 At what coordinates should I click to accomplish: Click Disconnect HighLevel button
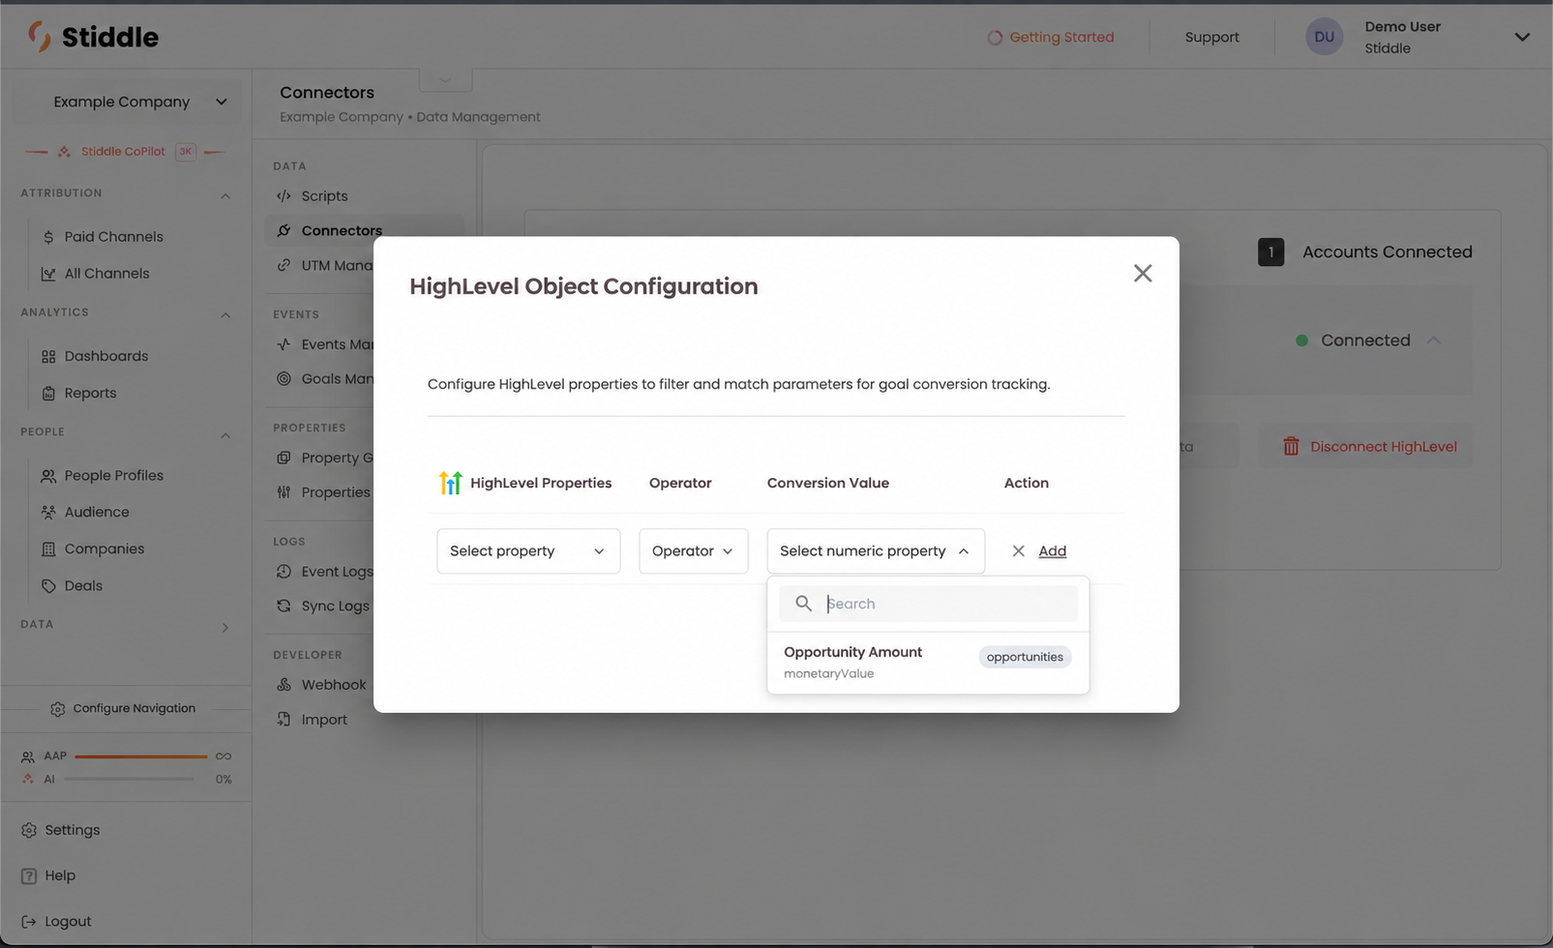[x=1365, y=447]
